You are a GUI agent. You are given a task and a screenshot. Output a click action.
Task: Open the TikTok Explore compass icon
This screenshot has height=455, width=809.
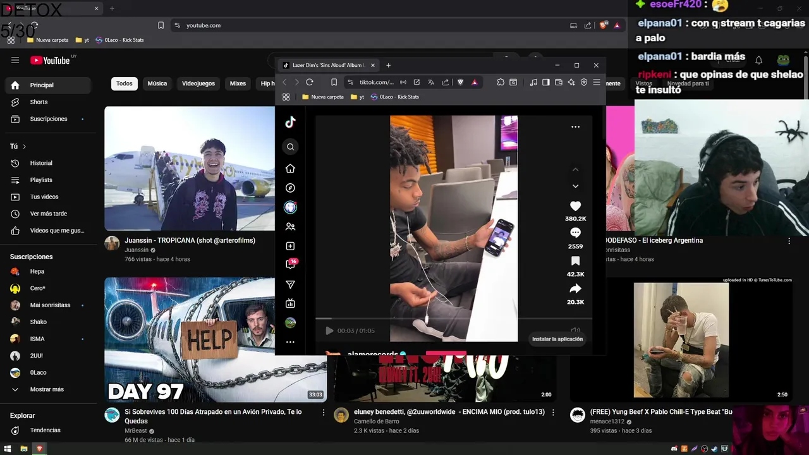[290, 188]
